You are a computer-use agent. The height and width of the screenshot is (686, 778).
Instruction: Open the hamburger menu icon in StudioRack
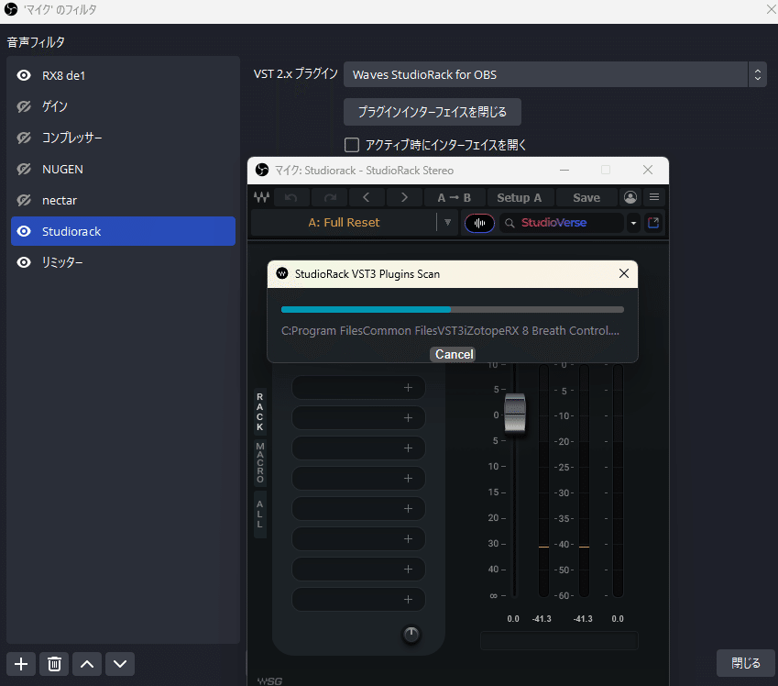tap(654, 196)
